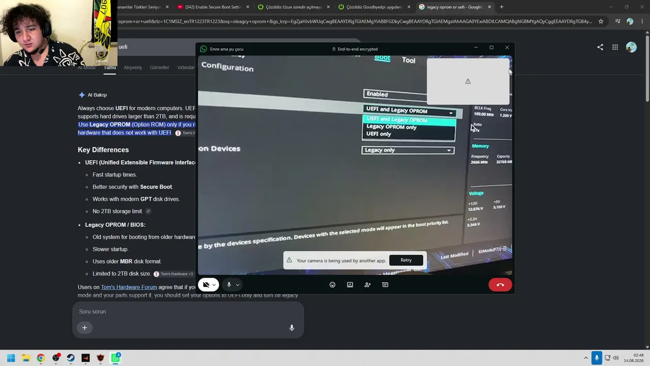Close the legacy oprom or uefi tab

[490, 7]
